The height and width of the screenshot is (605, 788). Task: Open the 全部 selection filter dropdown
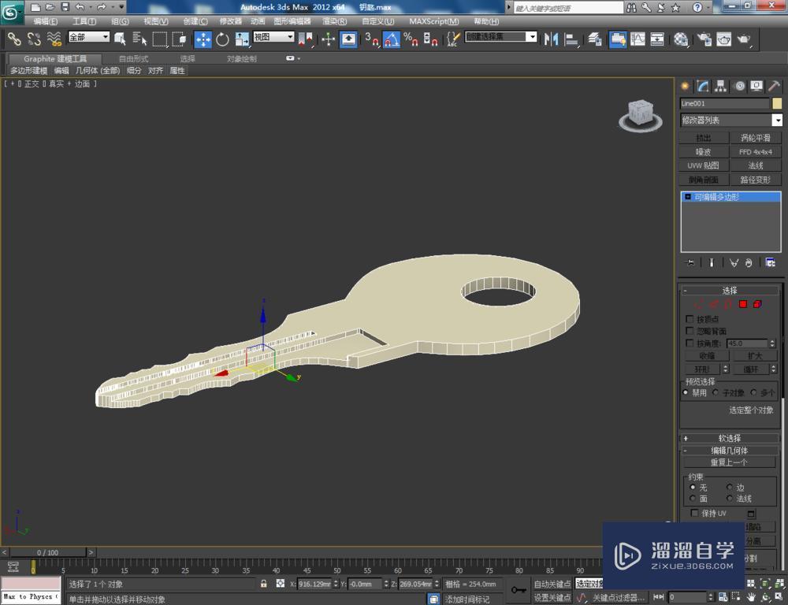(x=89, y=37)
